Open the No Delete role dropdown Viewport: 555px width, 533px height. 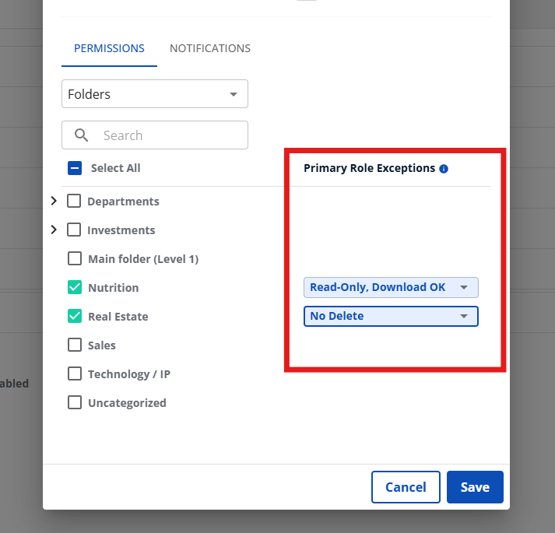click(x=390, y=317)
